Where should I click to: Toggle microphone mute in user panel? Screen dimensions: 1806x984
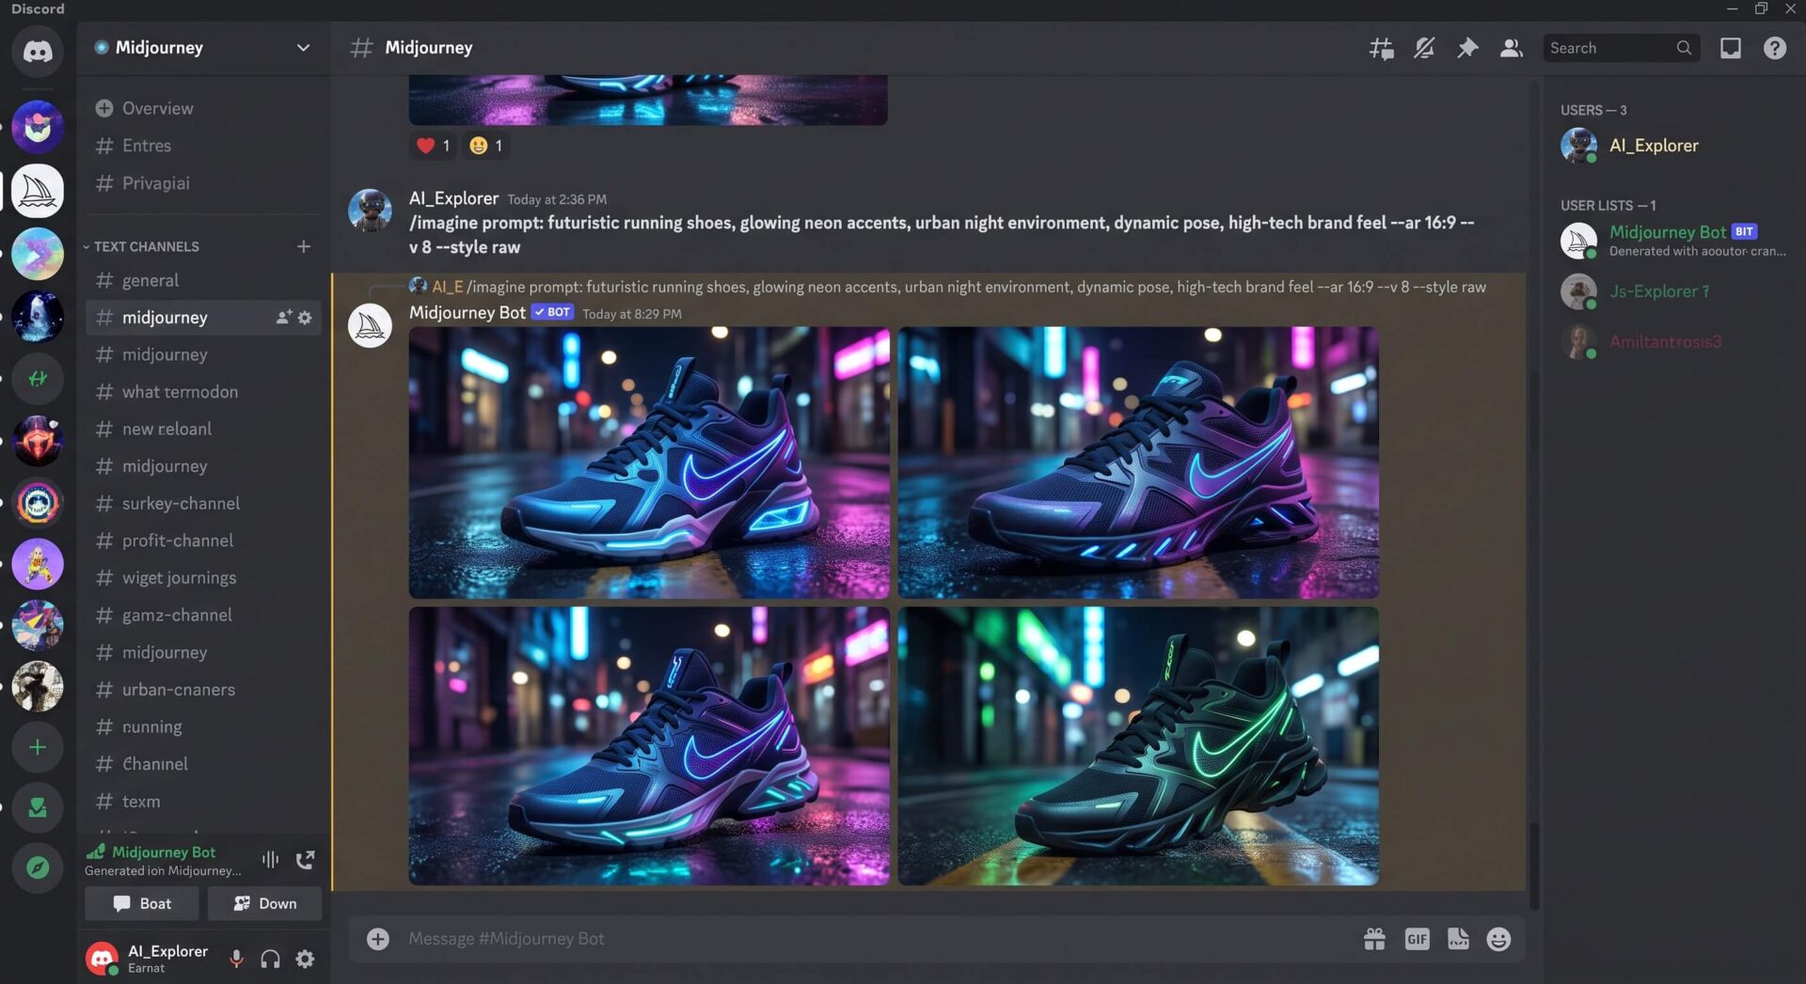point(236,959)
